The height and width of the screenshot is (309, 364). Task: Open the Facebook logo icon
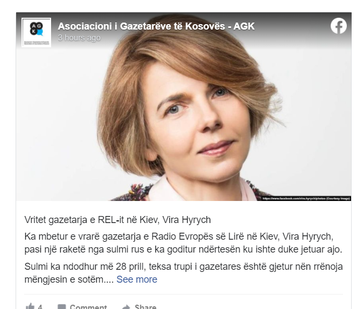coord(339,26)
